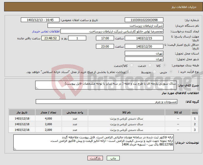The image size is (203, 165).
Task: Click the product code cell in row 1
Action: [x=178, y=118]
